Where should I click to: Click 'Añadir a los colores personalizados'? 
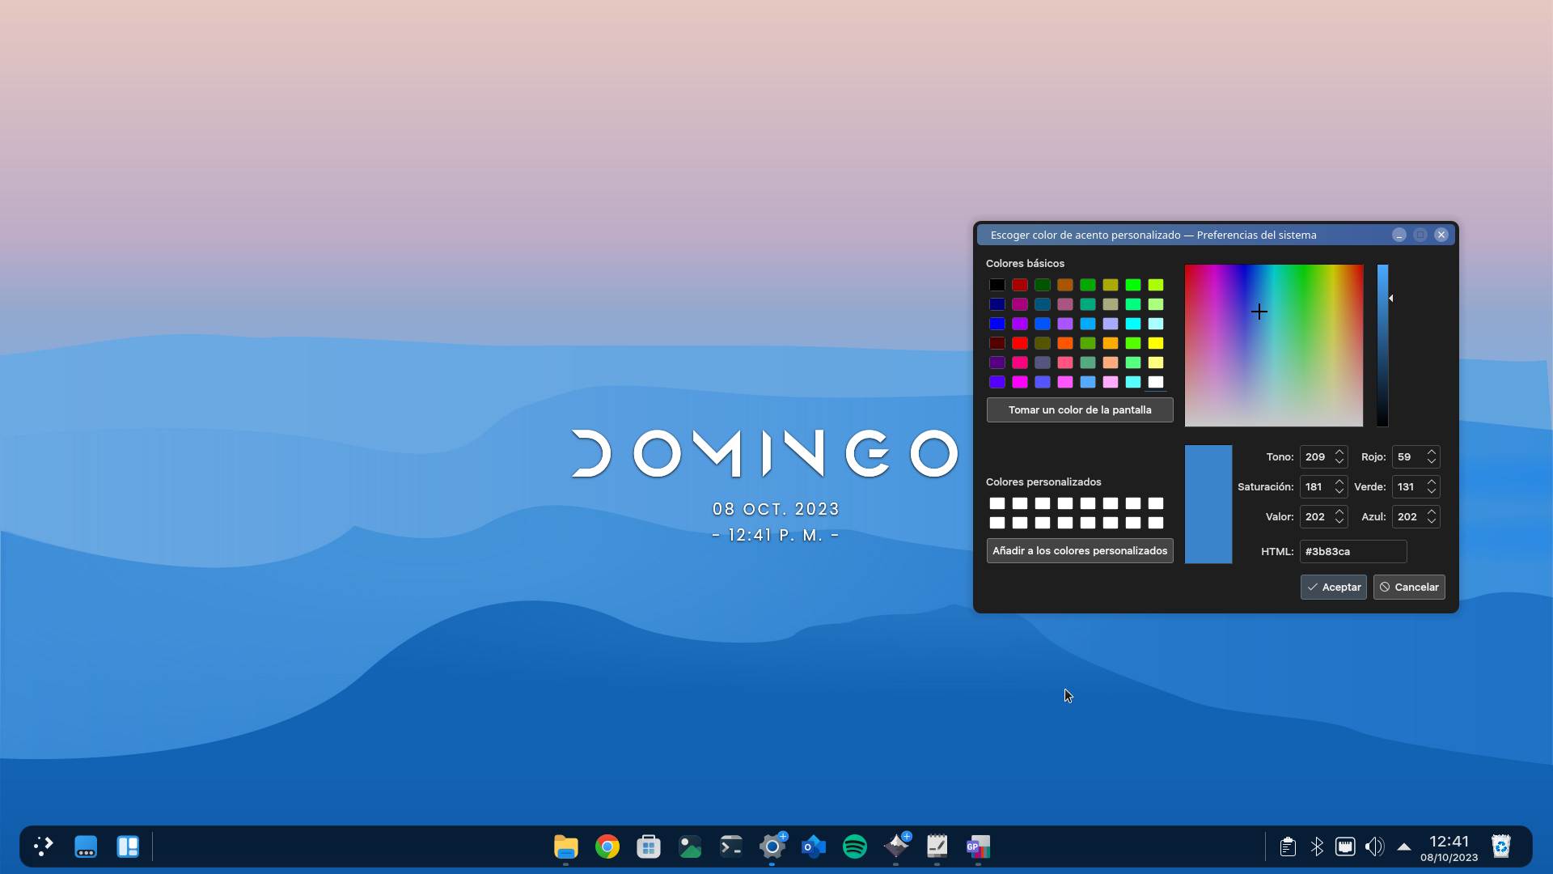coord(1079,550)
